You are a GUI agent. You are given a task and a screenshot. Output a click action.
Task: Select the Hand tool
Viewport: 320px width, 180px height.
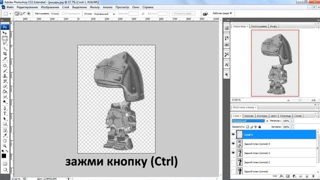(x=4, y=141)
